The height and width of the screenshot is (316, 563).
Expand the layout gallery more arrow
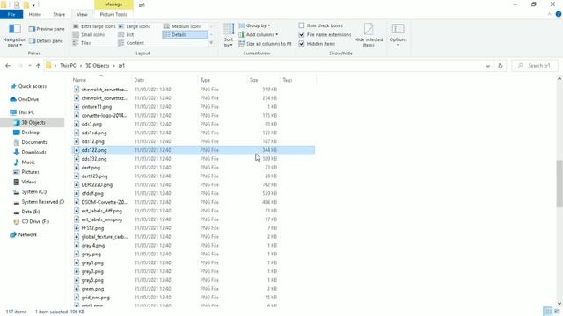(211, 43)
